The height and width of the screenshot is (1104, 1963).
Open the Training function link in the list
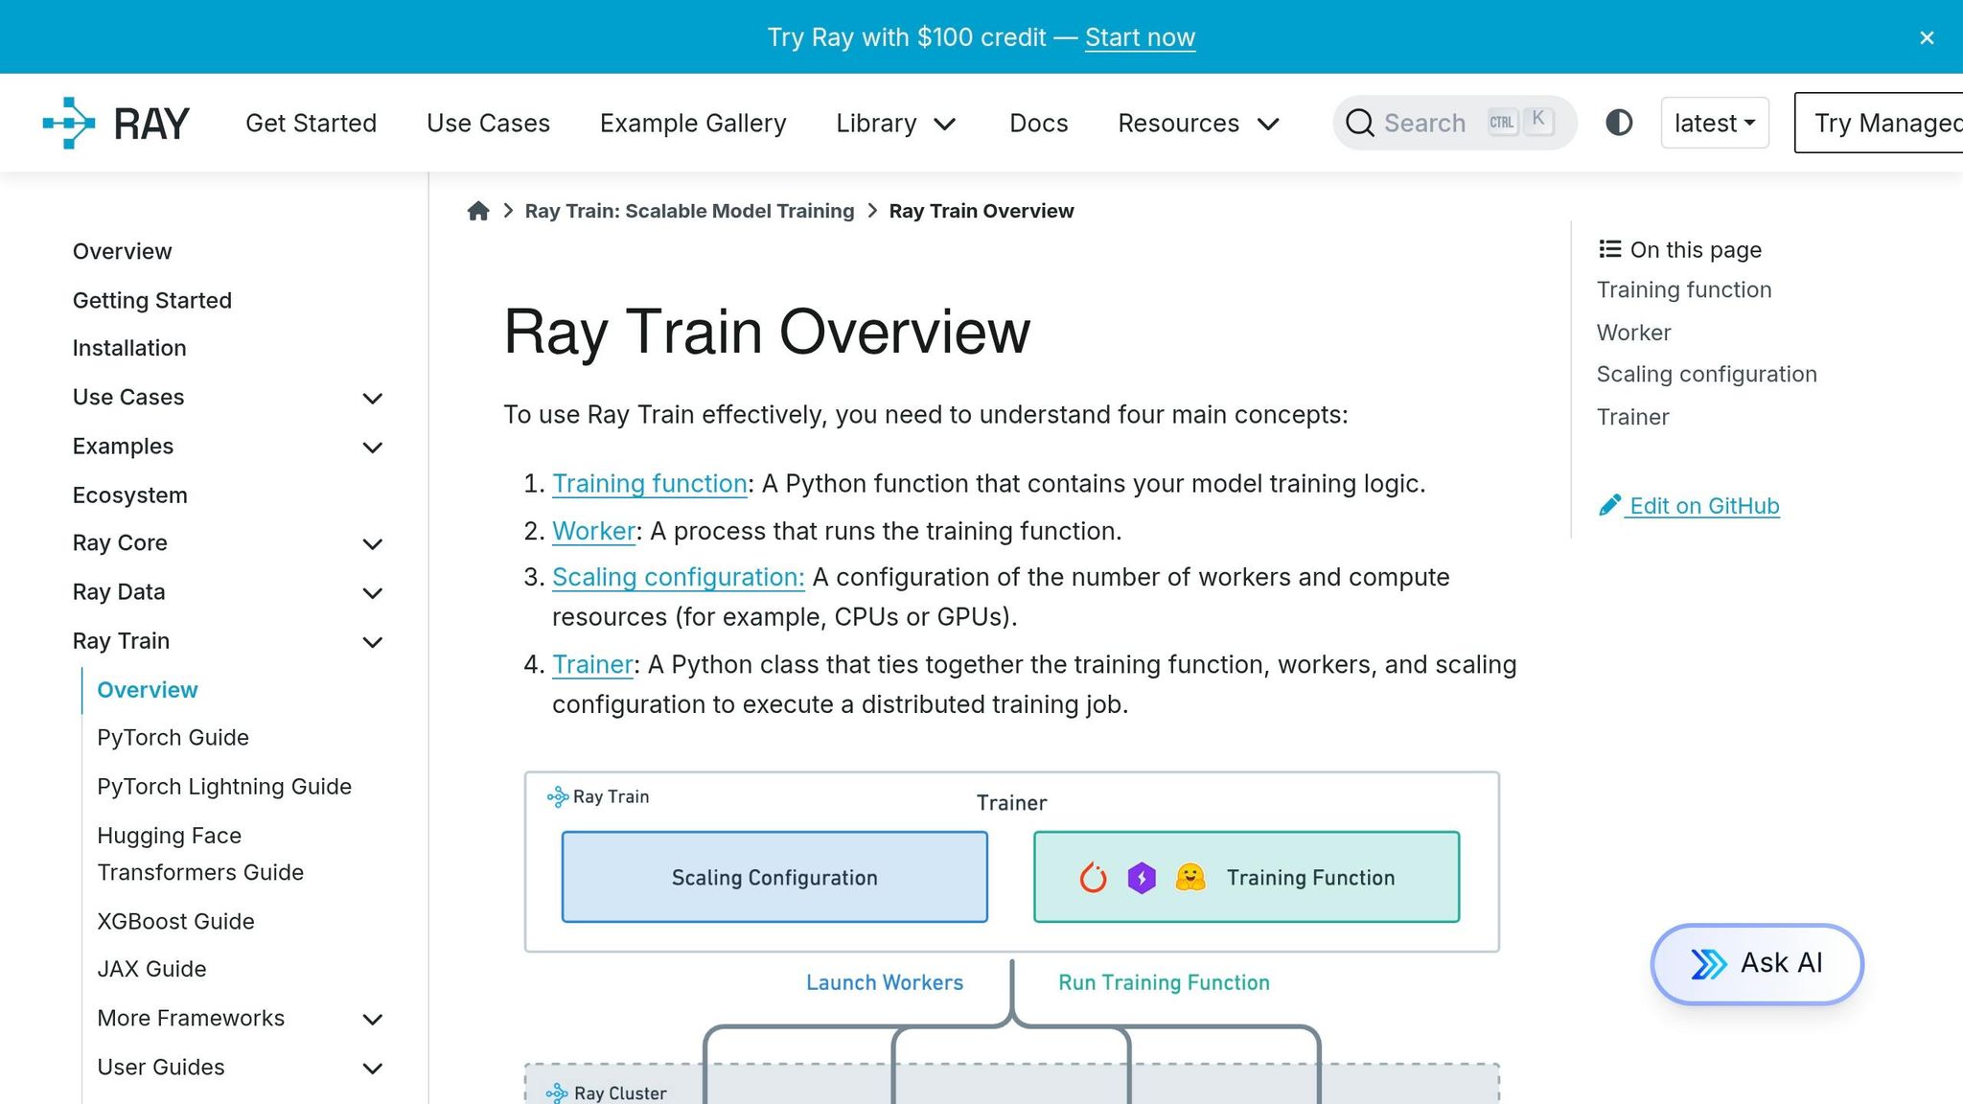pyautogui.click(x=649, y=483)
